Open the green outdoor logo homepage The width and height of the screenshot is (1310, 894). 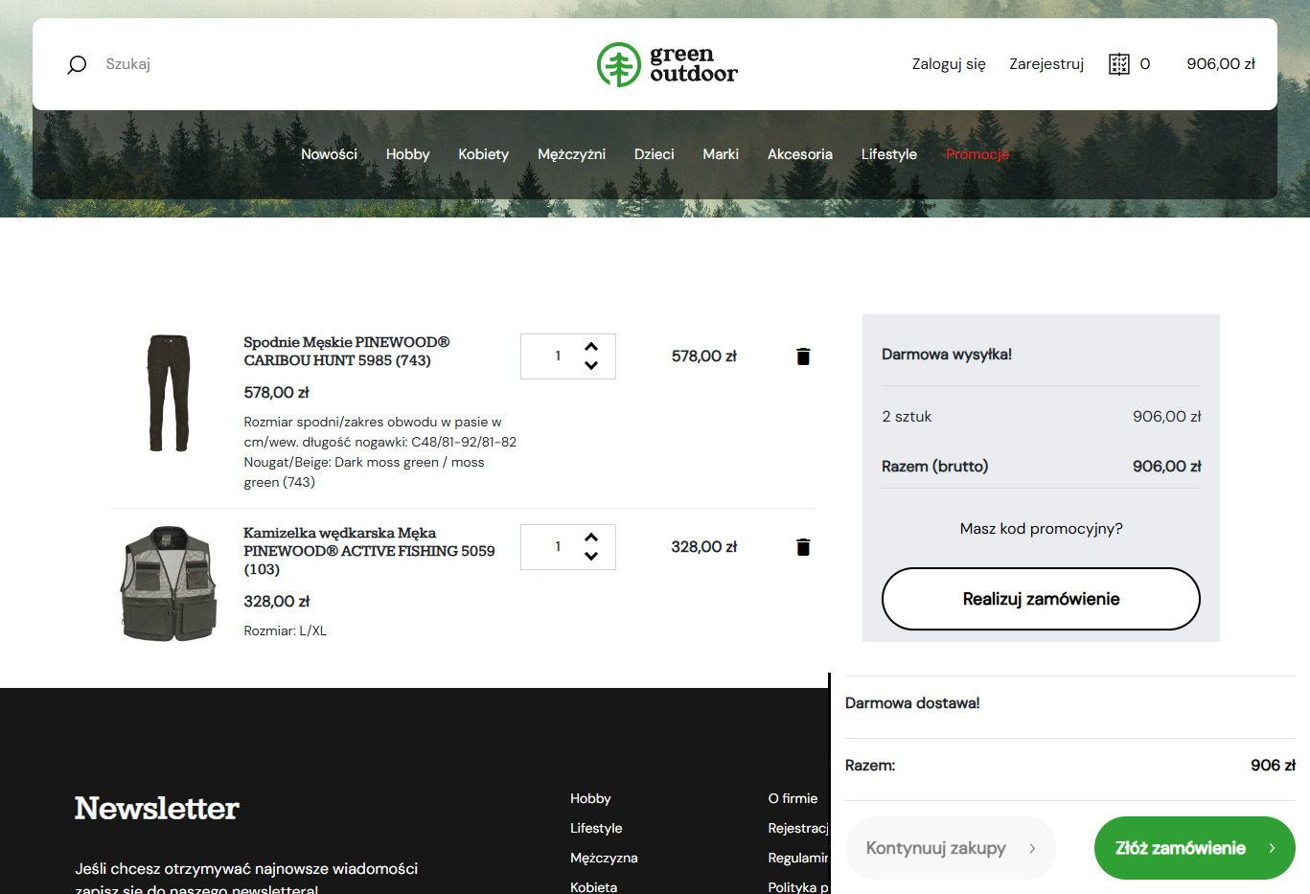(x=667, y=64)
